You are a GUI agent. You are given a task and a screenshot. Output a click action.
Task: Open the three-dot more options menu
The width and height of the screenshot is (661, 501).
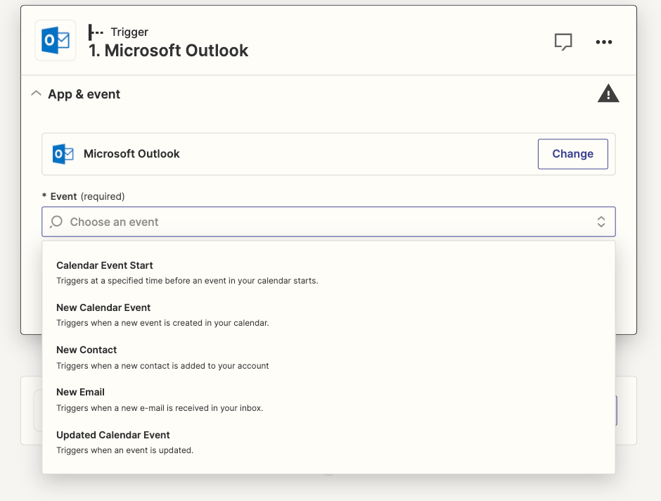(603, 42)
